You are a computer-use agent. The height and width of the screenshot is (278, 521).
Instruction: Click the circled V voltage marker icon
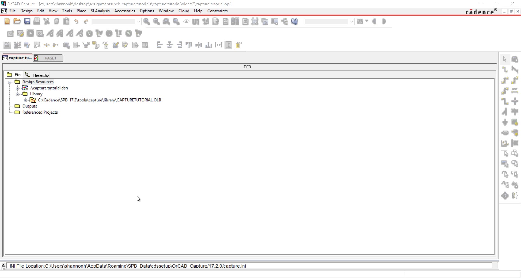(x=89, y=34)
